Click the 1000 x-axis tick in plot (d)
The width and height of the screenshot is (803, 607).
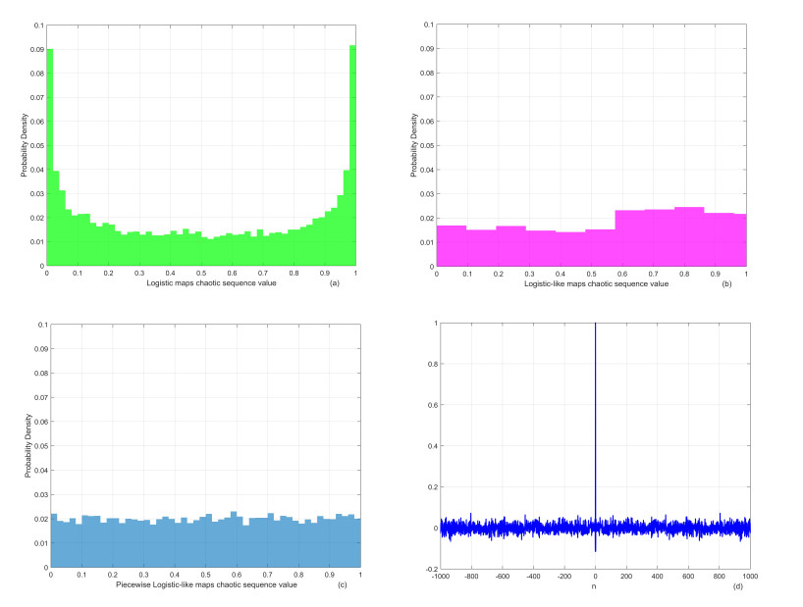750,577
